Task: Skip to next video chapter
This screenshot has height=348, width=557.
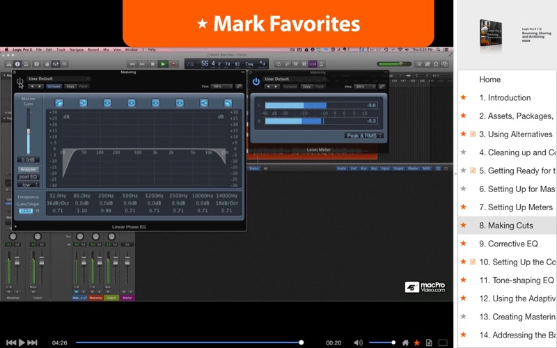Action: tap(32, 342)
